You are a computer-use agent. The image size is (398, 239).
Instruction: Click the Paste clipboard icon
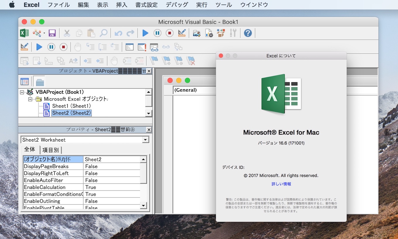pos(91,33)
